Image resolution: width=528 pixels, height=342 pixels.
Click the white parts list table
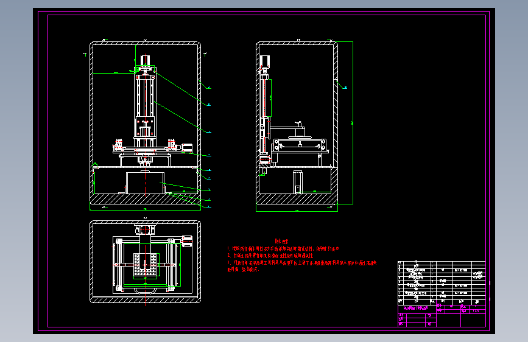pyautogui.click(x=442, y=283)
